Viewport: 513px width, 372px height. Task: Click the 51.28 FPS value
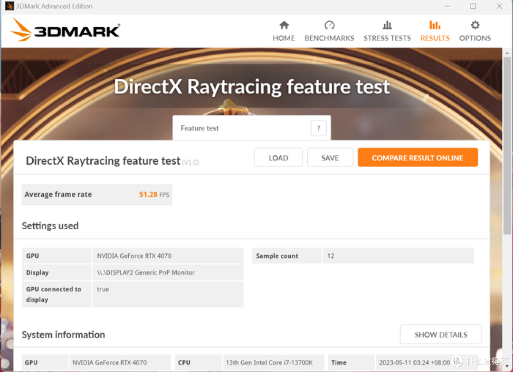[154, 195]
